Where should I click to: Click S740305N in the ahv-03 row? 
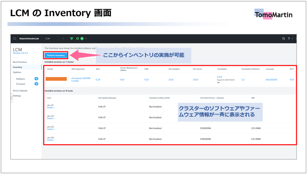205,128
